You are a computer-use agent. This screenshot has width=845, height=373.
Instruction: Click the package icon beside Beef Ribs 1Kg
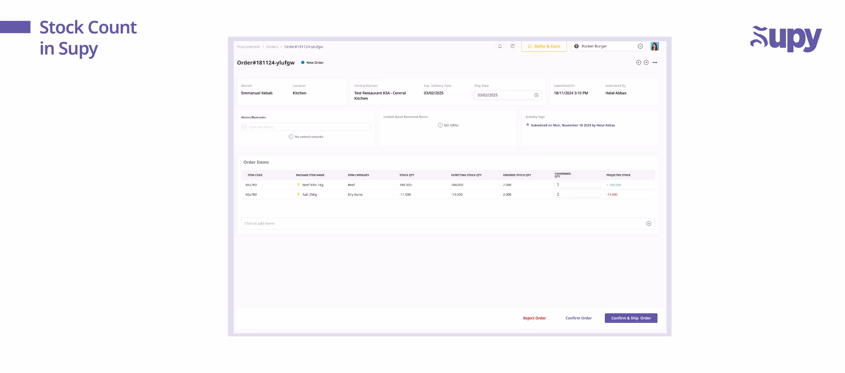(299, 185)
